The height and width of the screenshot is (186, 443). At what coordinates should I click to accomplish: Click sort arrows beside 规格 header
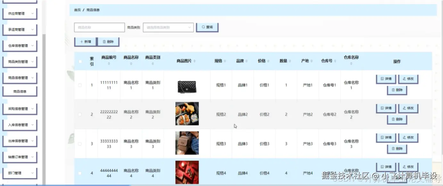[x=225, y=61]
